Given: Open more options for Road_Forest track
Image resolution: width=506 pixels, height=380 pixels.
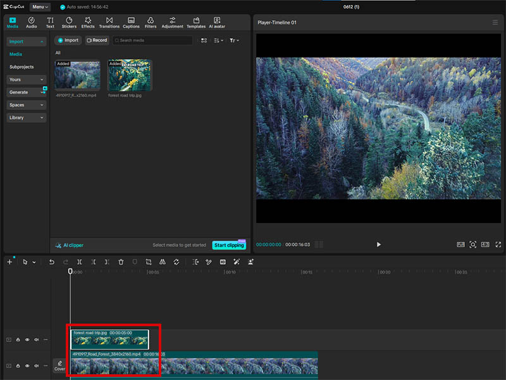Looking at the screenshot, I should tap(46, 366).
